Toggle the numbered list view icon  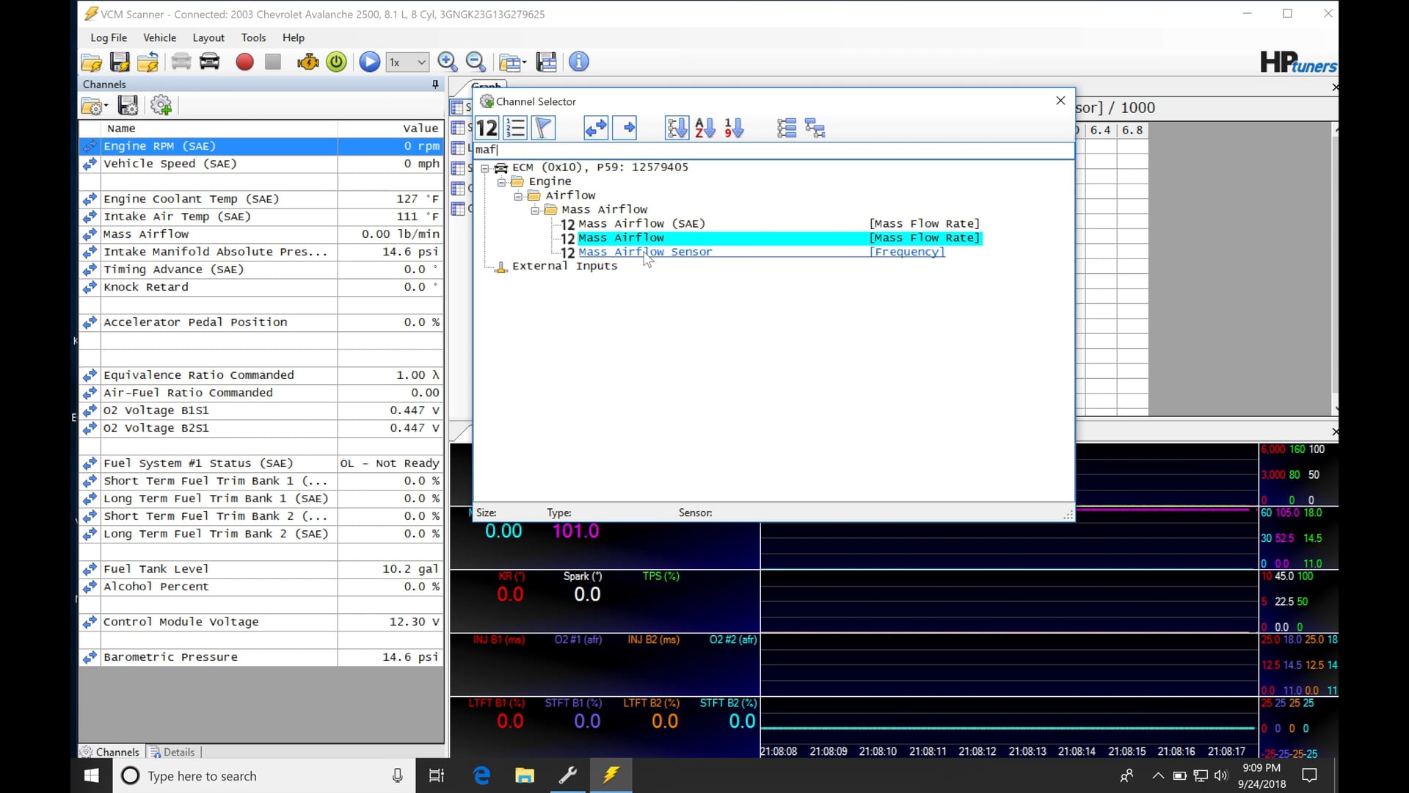coord(516,128)
